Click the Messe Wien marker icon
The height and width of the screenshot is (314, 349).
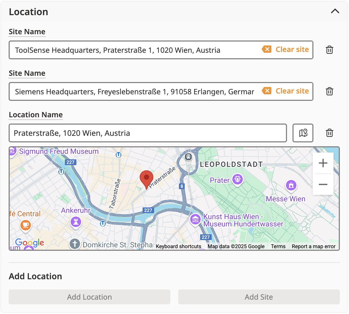291,185
